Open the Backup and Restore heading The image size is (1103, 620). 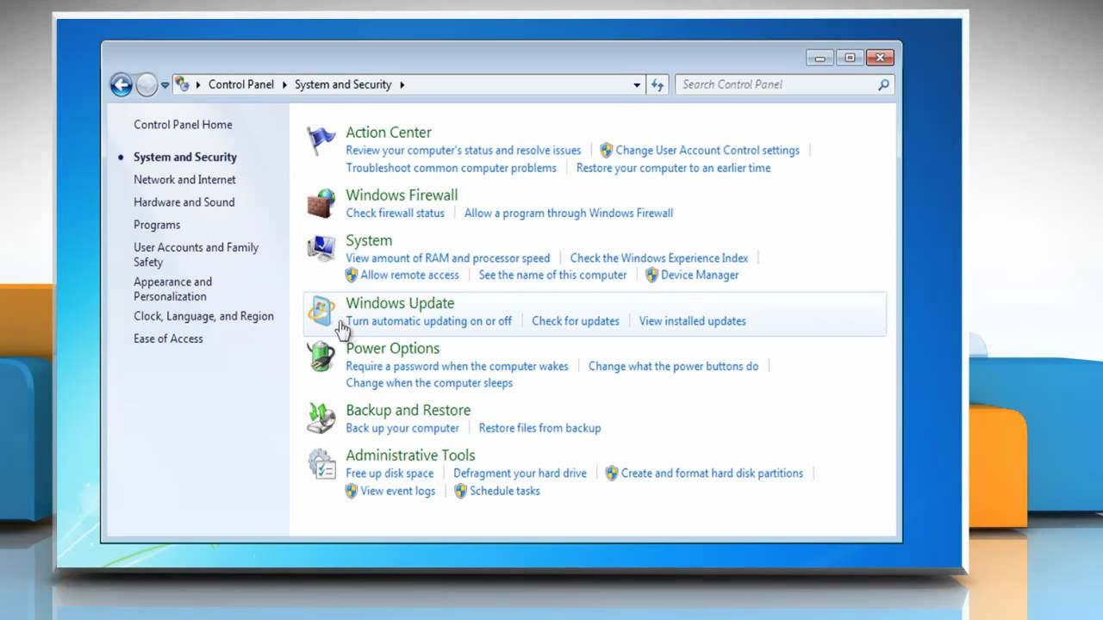[408, 410]
